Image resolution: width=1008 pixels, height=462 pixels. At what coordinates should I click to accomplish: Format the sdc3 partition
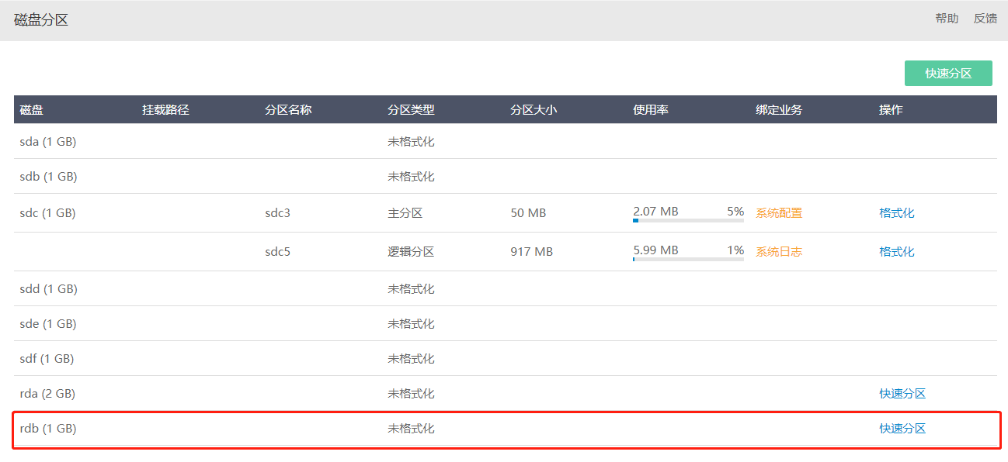[897, 213]
